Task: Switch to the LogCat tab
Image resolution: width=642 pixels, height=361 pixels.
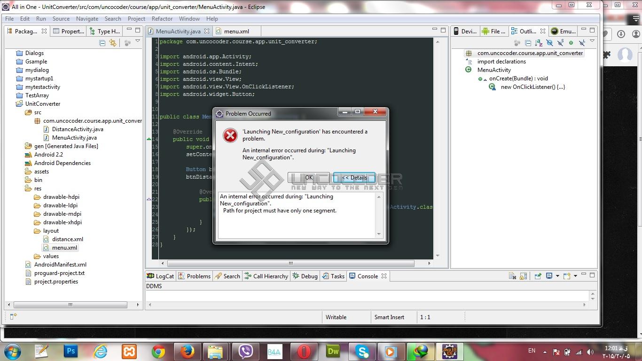Action: 160,276
